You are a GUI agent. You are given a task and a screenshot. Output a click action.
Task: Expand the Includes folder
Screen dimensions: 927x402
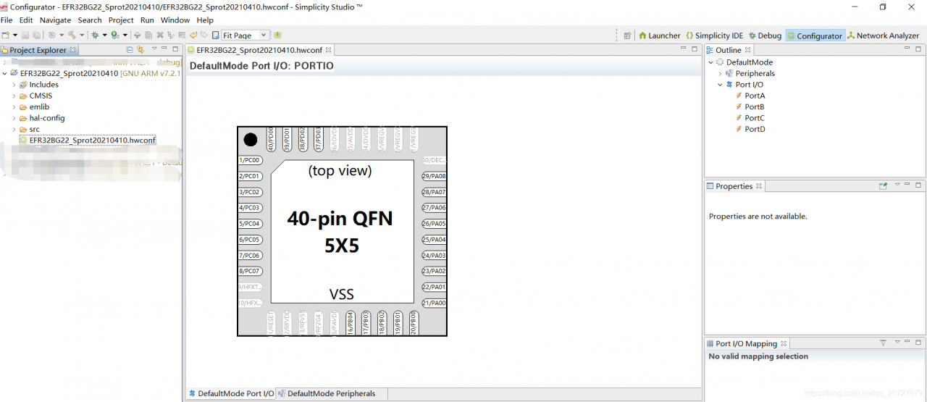click(x=14, y=85)
